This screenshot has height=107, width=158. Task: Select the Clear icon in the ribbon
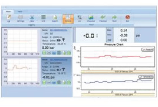pyautogui.click(x=32, y=18)
